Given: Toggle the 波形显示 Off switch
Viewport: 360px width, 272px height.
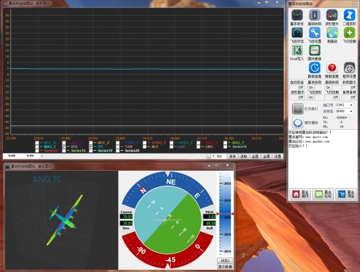Looking at the screenshot, I should point(297,97).
